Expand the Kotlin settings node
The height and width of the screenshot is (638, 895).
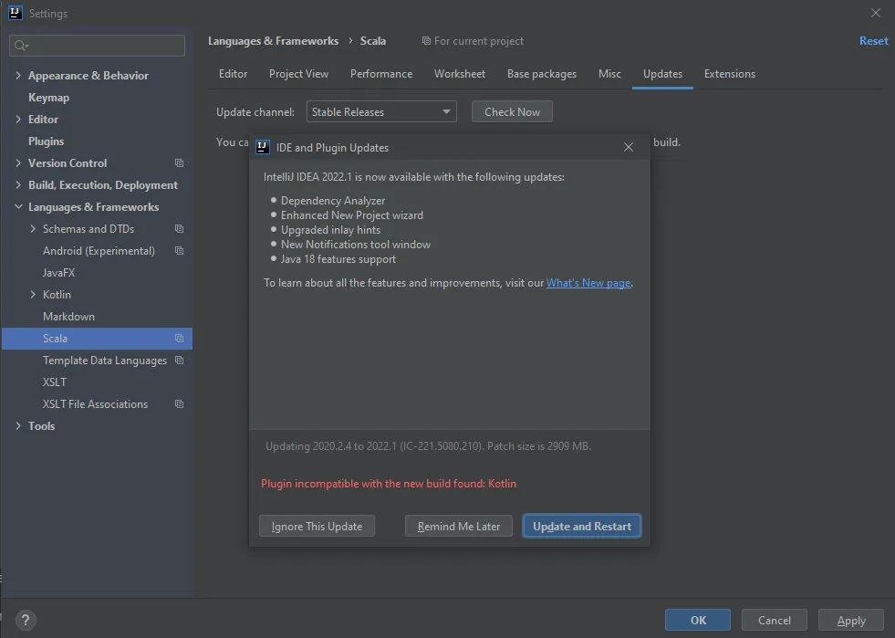tap(33, 295)
